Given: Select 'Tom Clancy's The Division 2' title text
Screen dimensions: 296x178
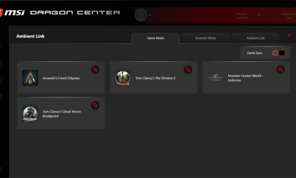Looking at the screenshot, I should [155, 78].
